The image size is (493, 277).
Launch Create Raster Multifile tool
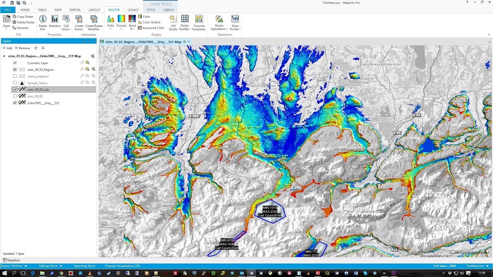94,22
